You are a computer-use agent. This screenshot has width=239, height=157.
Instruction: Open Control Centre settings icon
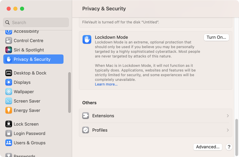tap(9, 41)
